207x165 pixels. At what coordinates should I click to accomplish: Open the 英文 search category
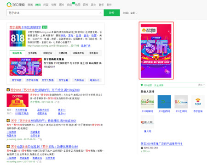click(93, 5)
